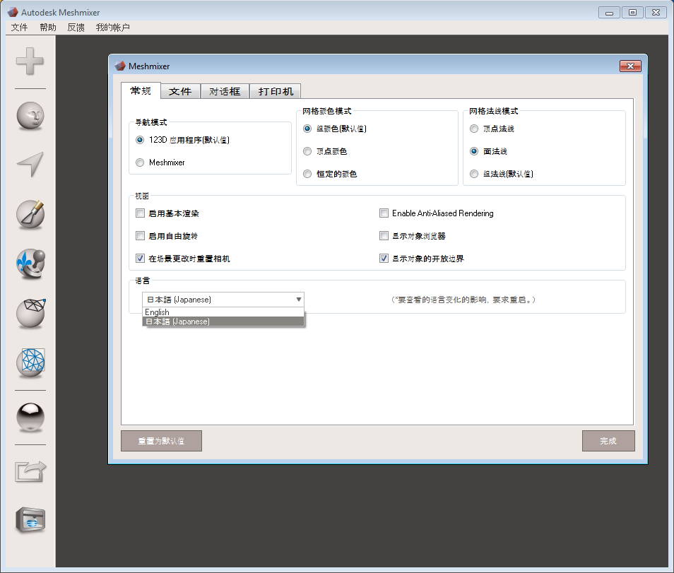674x573 pixels.
Task: Select 123D 应用程序(默认值) navigation mode
Action: [x=140, y=140]
